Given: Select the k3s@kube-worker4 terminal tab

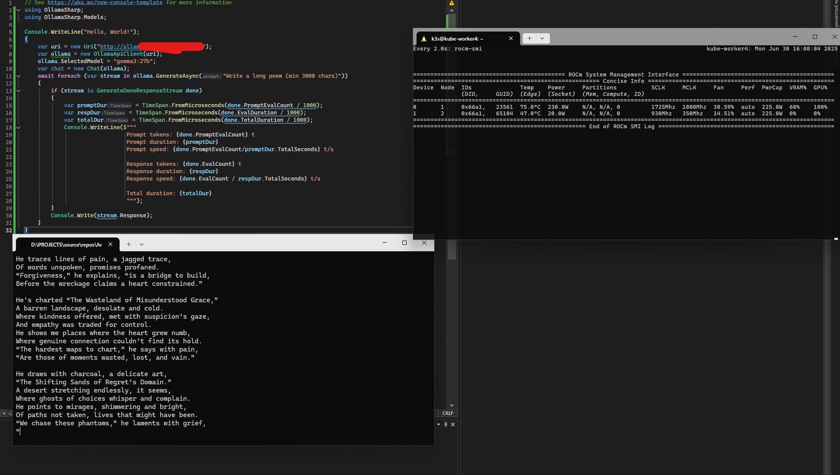Looking at the screenshot, I should [458, 38].
